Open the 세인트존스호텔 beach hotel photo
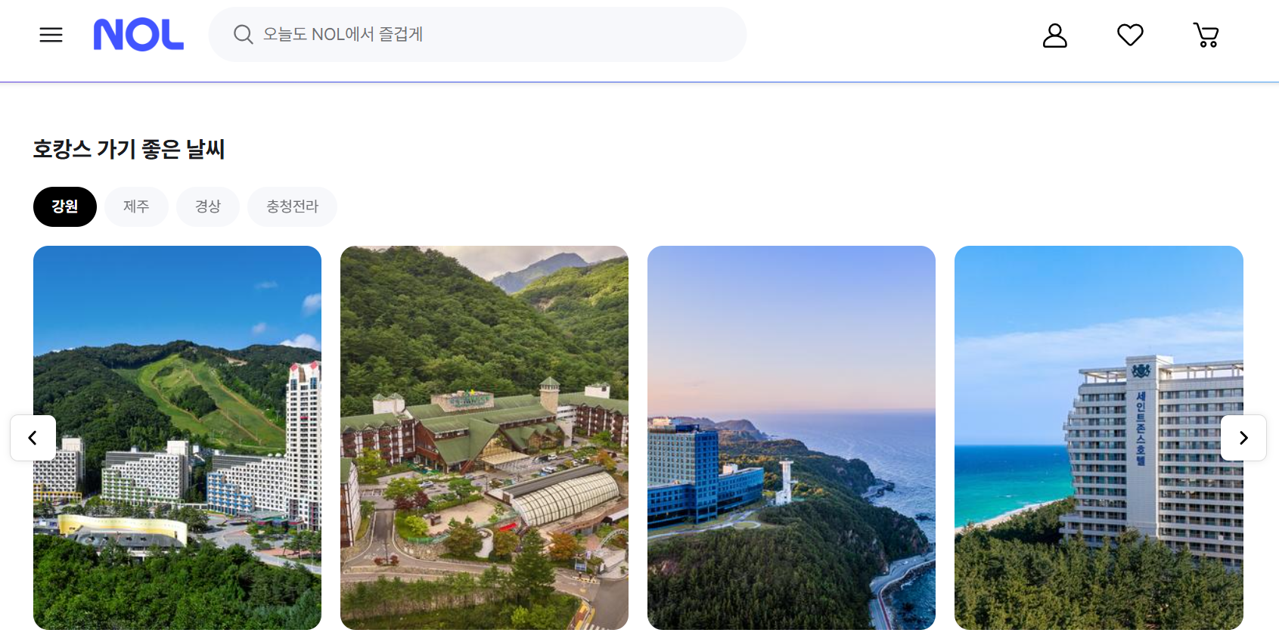 (1098, 438)
